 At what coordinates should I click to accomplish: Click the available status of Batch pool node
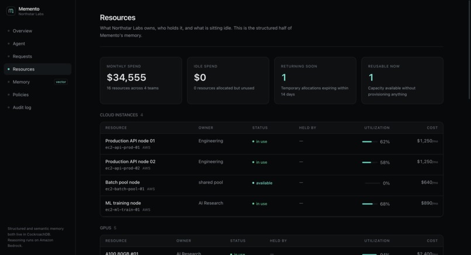tap(262, 183)
